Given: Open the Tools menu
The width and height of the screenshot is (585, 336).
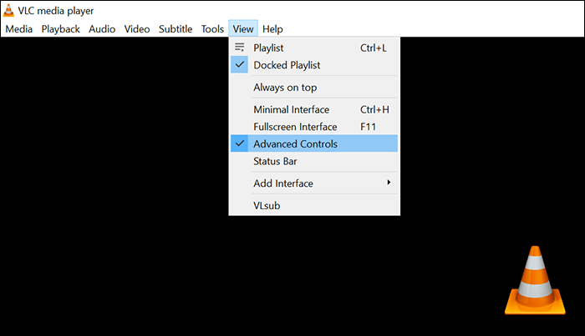Looking at the screenshot, I should point(212,29).
